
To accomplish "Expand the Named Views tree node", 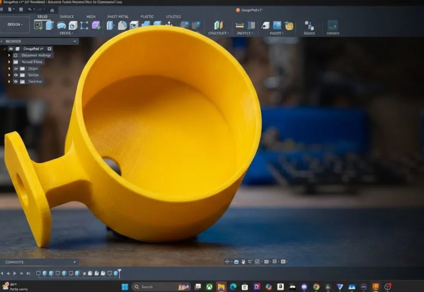I will click(x=9, y=62).
